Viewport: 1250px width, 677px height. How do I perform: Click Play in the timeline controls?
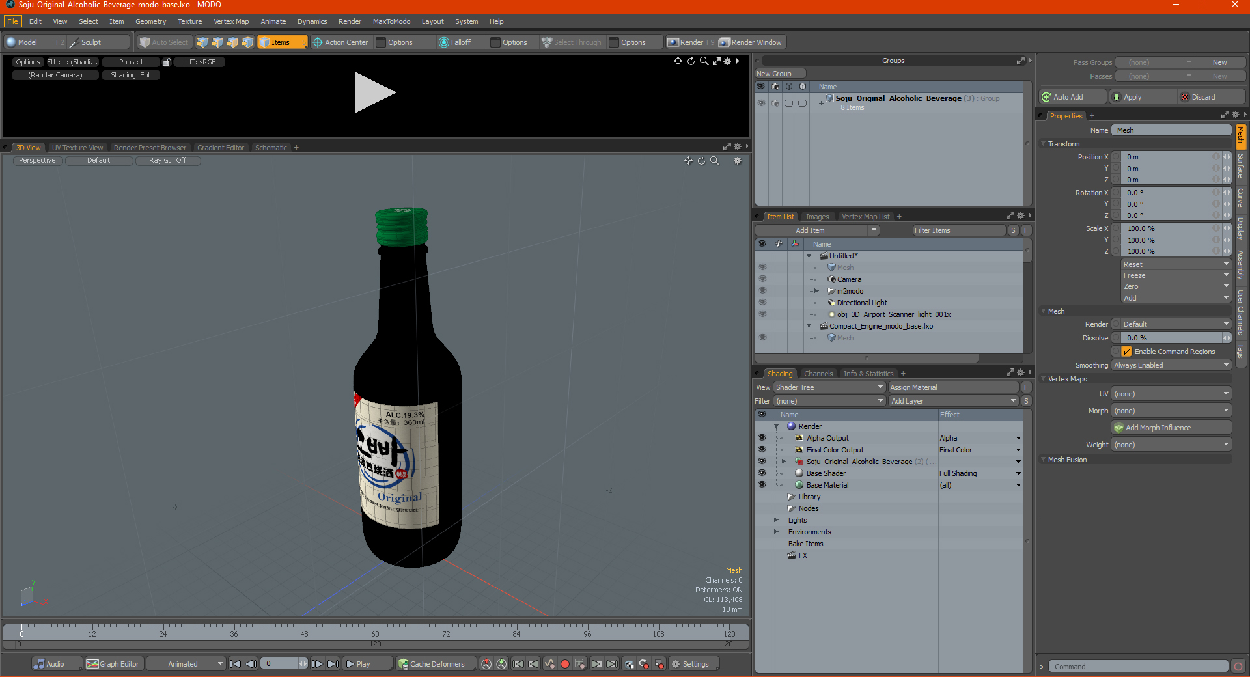click(x=367, y=664)
